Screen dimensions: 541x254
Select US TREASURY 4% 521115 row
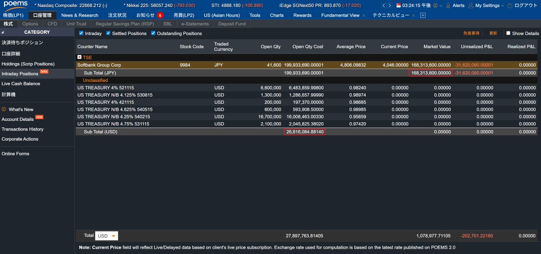tap(307, 88)
